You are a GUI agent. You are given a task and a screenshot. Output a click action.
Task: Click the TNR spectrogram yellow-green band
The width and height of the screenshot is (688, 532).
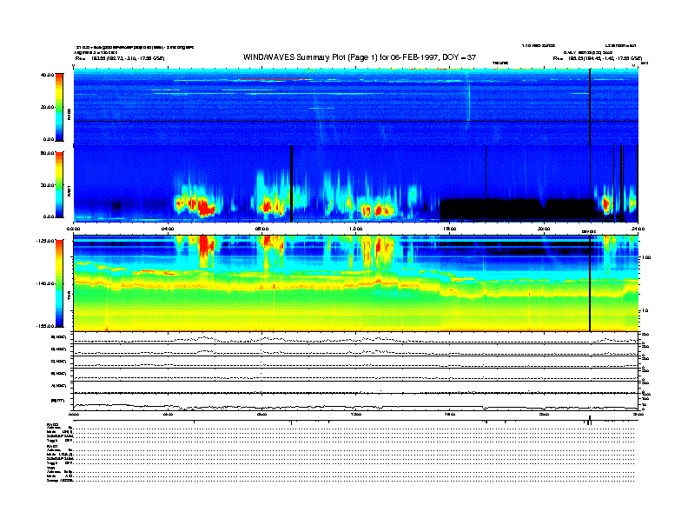coord(356,309)
